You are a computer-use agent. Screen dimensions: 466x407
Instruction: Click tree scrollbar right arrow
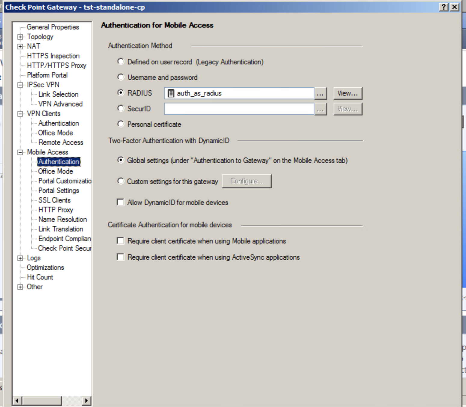click(x=87, y=400)
